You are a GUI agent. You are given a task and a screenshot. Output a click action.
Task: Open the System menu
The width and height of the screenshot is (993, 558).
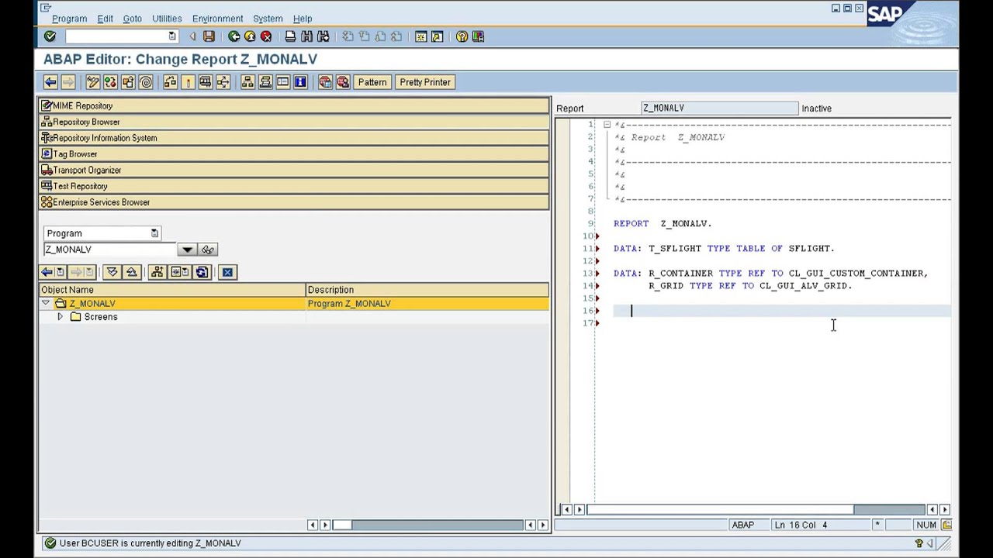268,19
